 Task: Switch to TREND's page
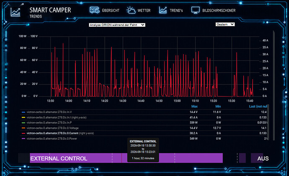[x=176, y=10]
